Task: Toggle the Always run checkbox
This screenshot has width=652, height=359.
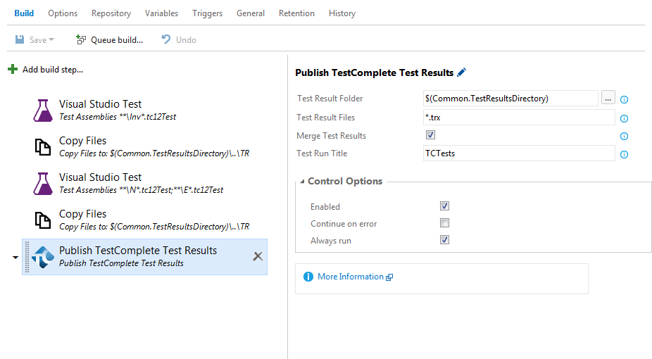Action: pos(444,240)
